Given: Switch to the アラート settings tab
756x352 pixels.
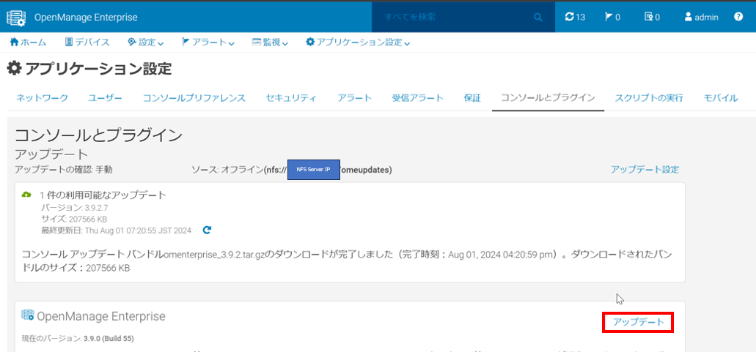Looking at the screenshot, I should tap(355, 98).
